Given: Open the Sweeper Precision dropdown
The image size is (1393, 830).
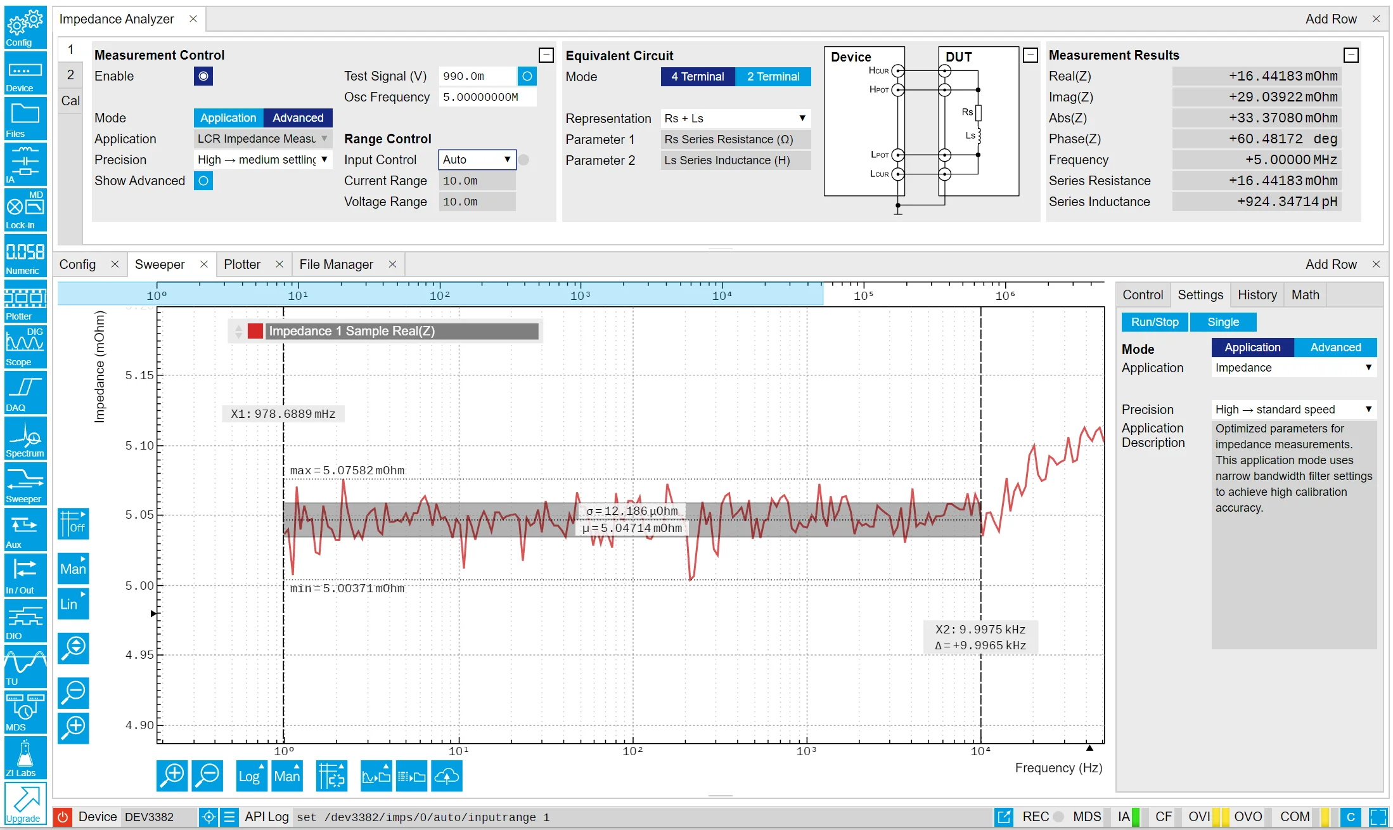Looking at the screenshot, I should pos(1294,410).
